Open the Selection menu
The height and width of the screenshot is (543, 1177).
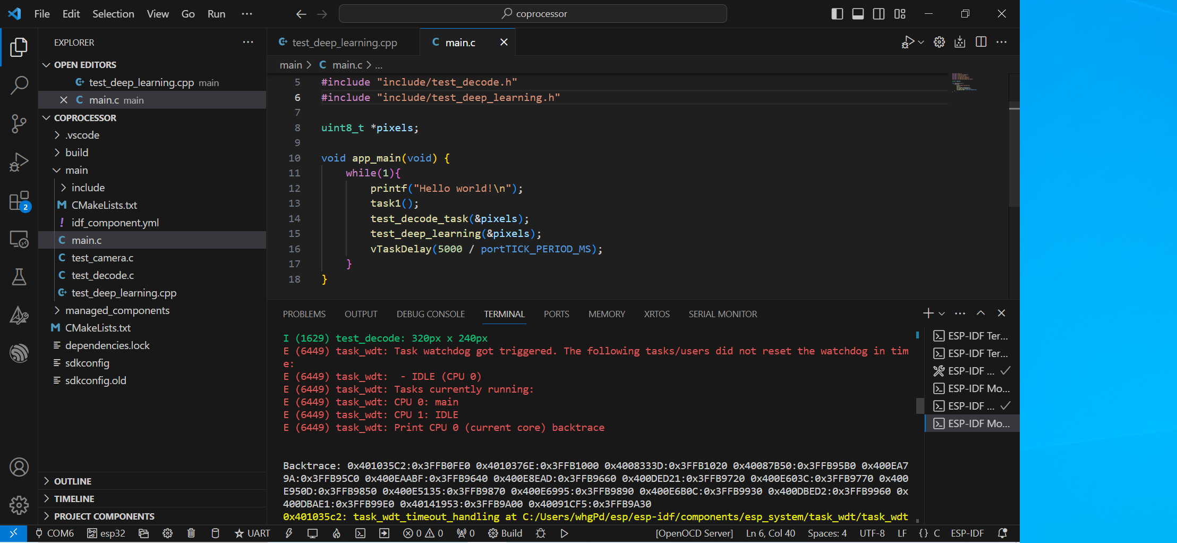(x=113, y=14)
